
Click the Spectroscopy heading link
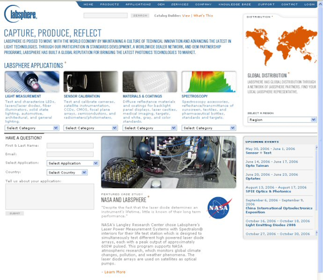(x=195, y=96)
